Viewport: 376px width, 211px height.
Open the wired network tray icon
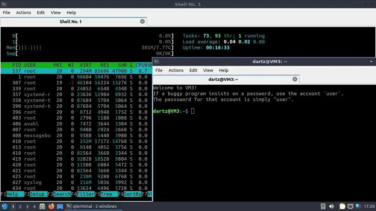point(350,206)
